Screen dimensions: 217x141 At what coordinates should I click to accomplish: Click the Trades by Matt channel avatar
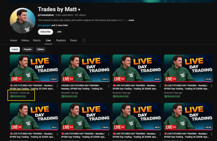pyautogui.click(x=23, y=20)
